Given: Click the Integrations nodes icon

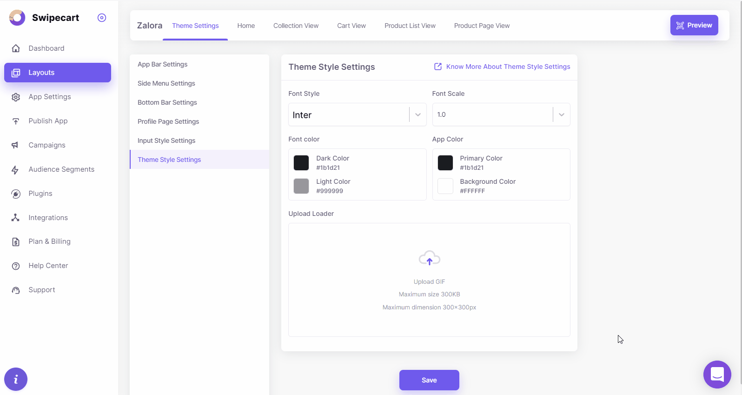Looking at the screenshot, I should pyautogui.click(x=16, y=218).
